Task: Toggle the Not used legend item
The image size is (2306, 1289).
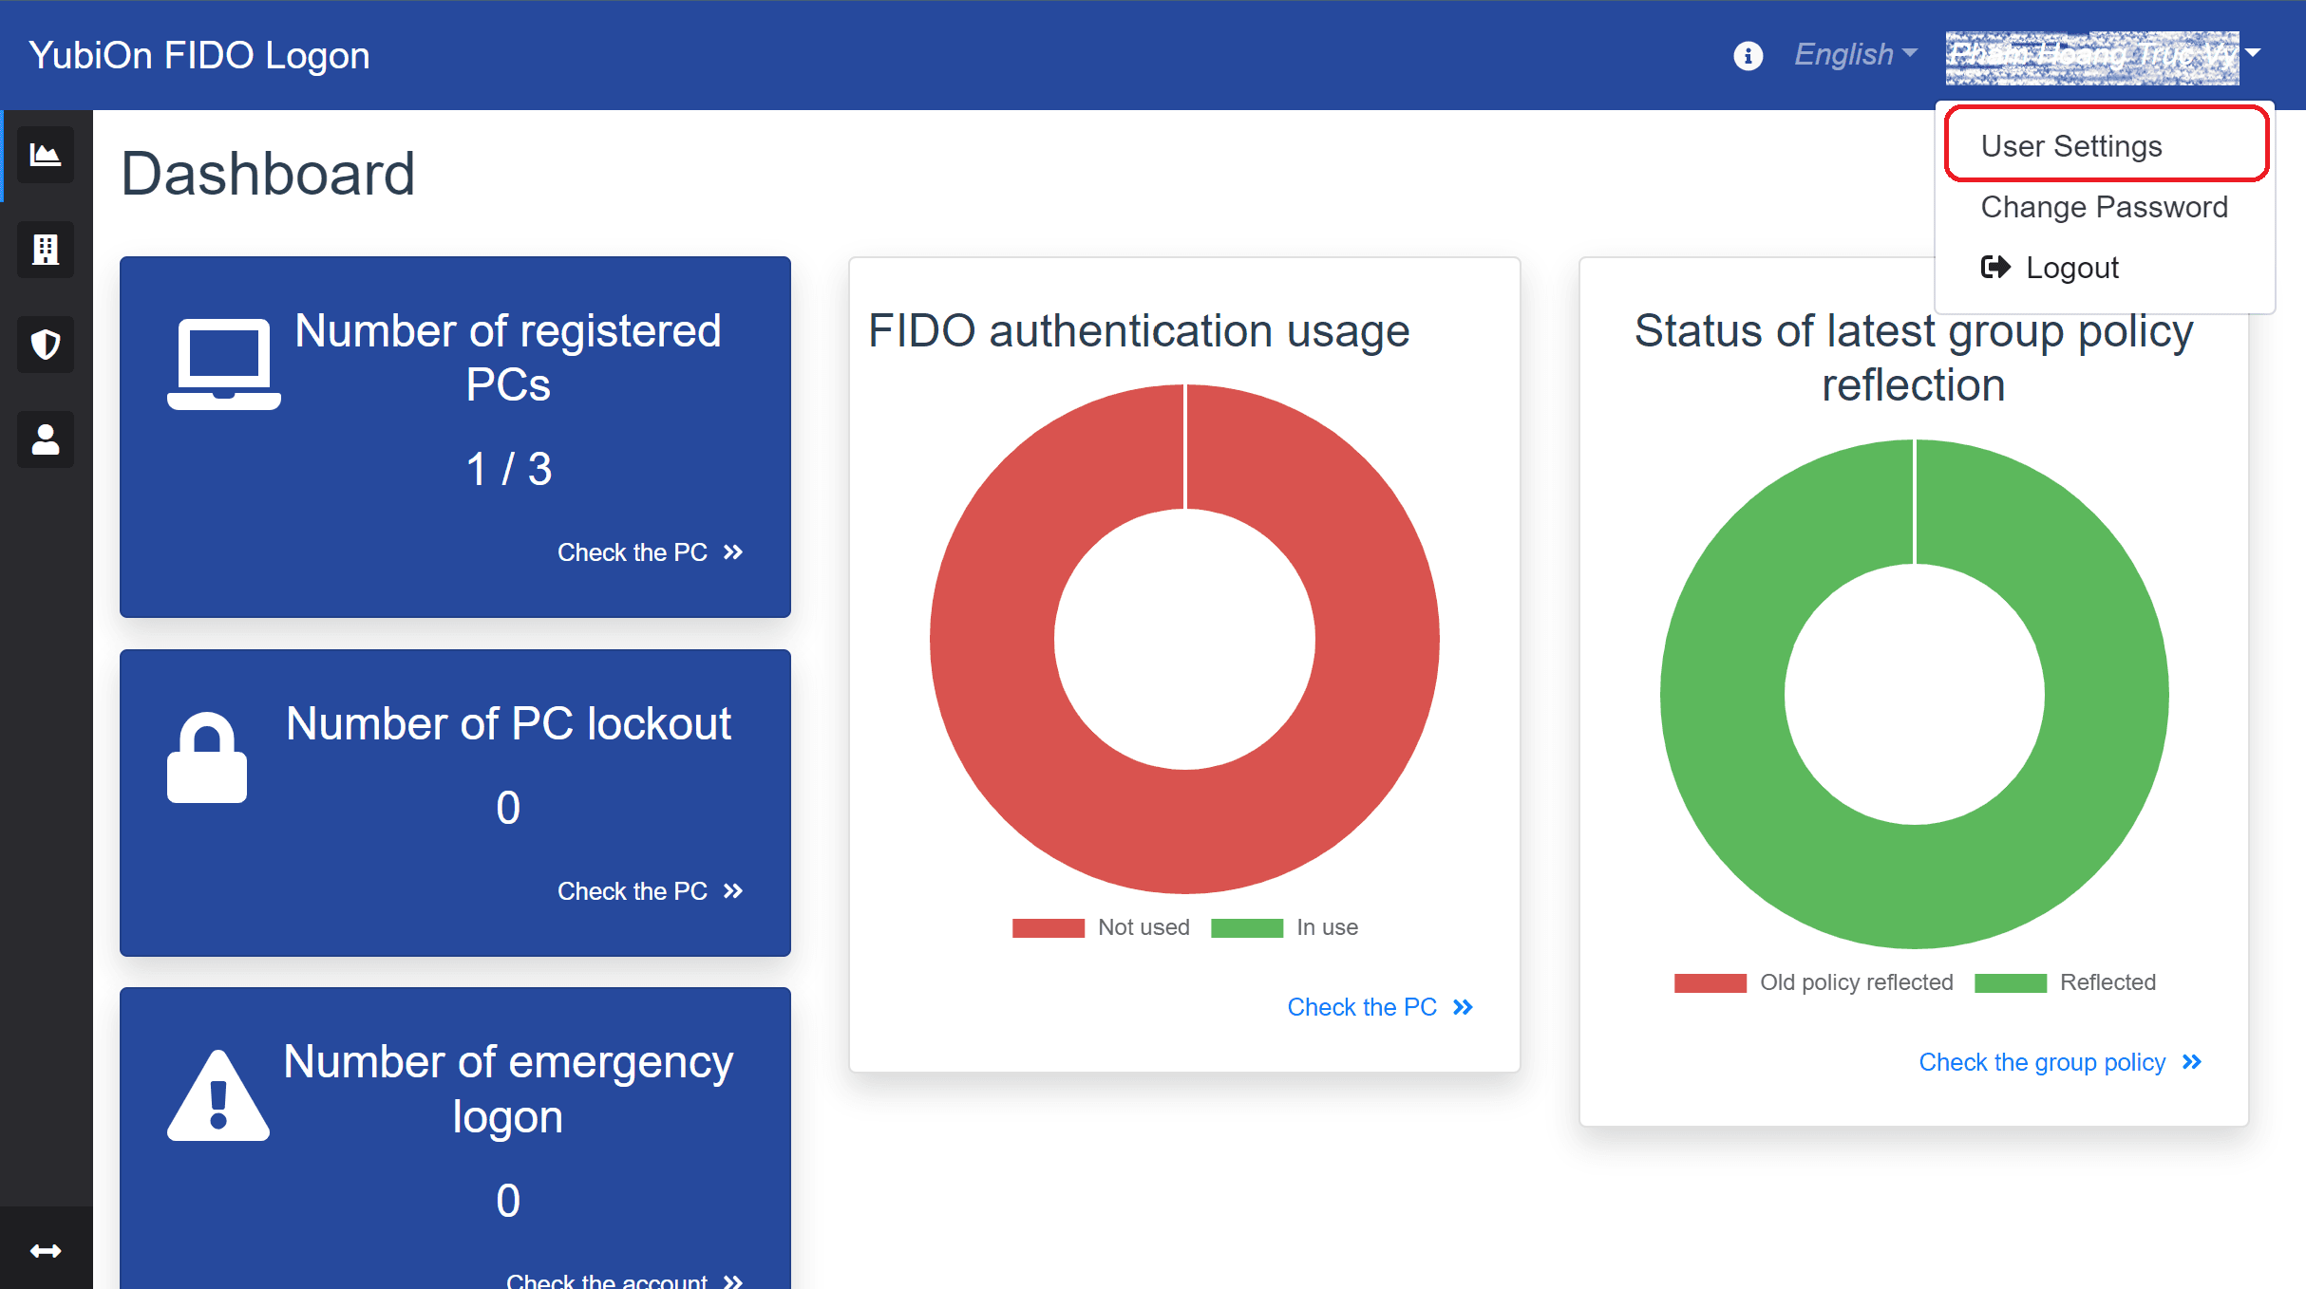Action: (x=1100, y=927)
